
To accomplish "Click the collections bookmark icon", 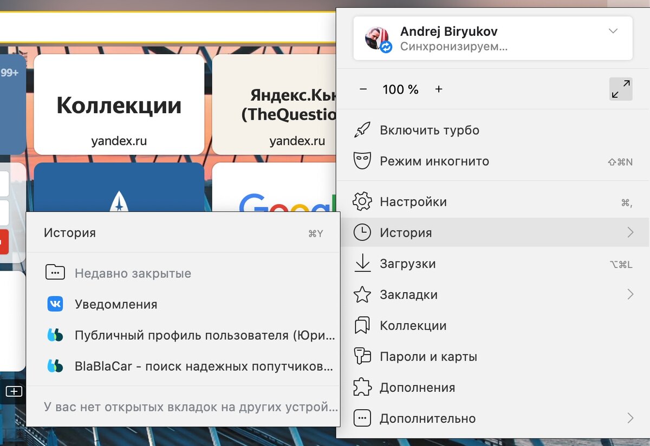I will coord(362,325).
